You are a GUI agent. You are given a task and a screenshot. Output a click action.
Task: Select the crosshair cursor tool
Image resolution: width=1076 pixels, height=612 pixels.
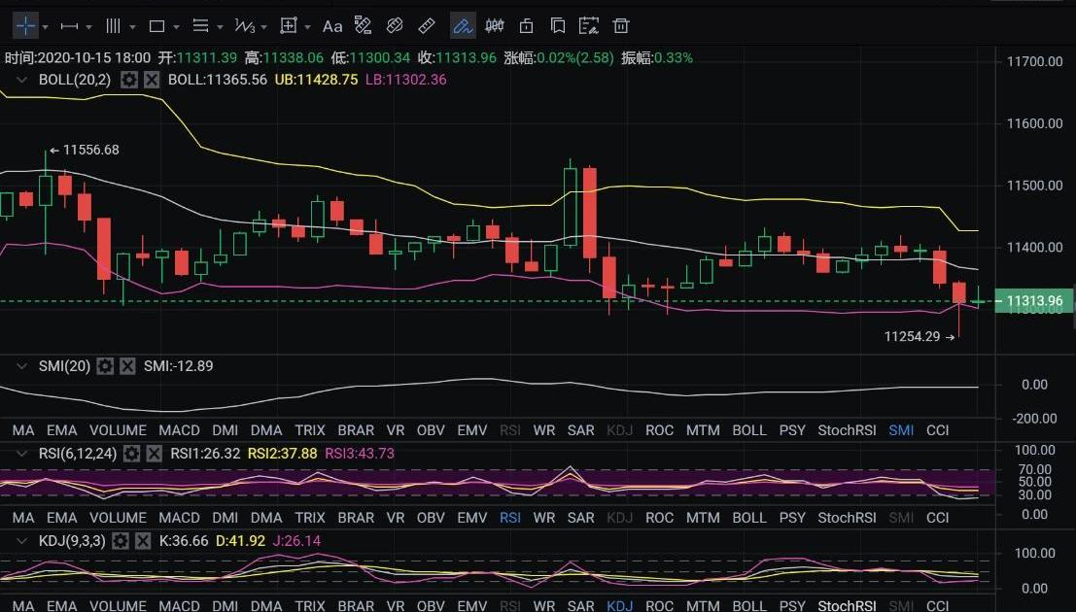point(25,26)
